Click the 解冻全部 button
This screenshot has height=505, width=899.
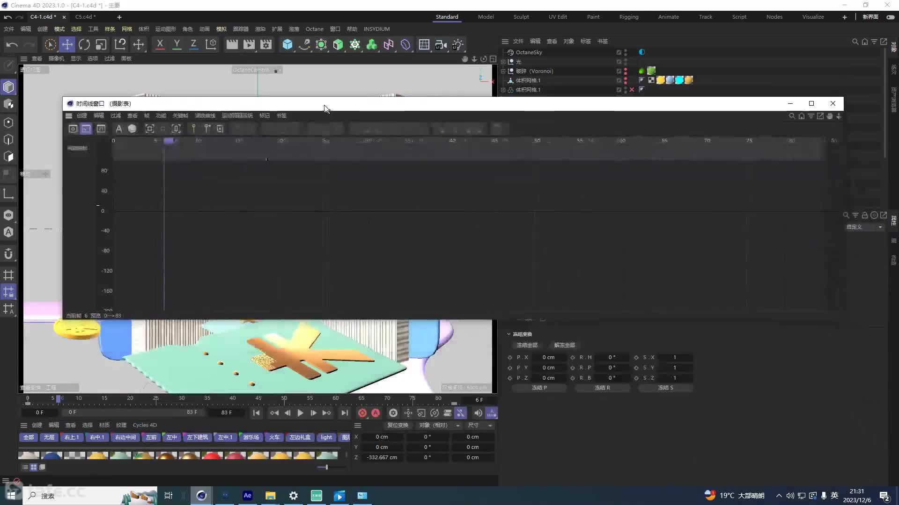point(564,345)
